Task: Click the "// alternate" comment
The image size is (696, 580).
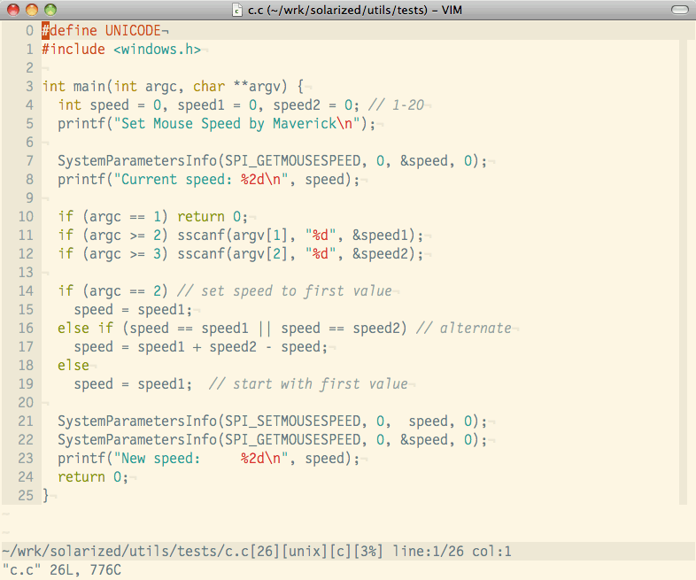Action: coord(463,329)
